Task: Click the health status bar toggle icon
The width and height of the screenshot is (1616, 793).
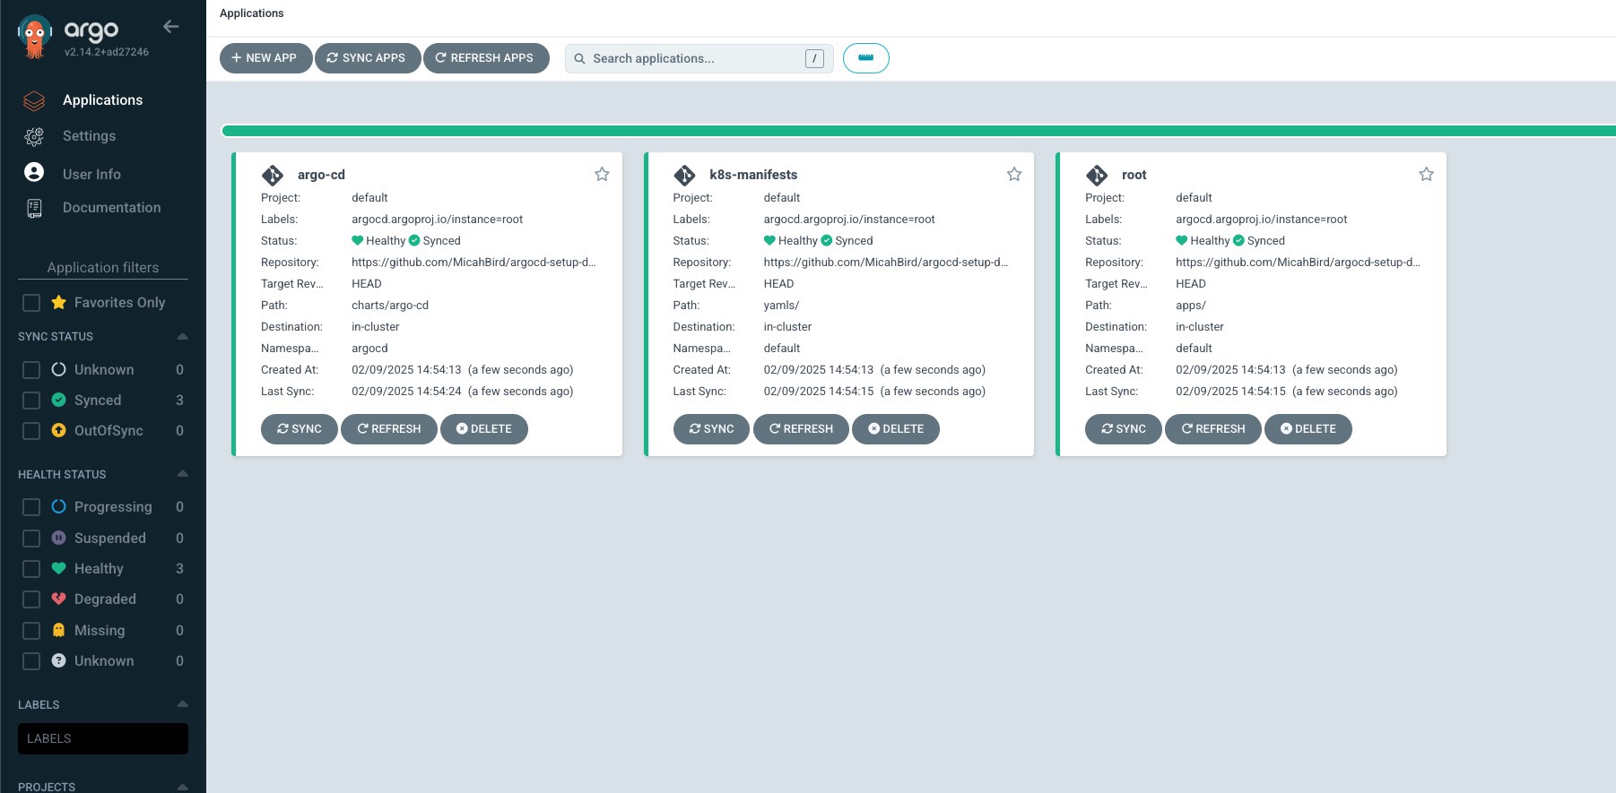Action: coord(866,58)
